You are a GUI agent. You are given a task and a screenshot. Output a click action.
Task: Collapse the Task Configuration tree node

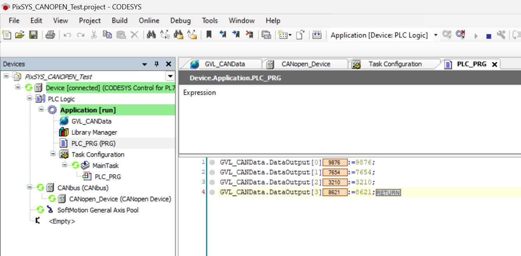53,154
